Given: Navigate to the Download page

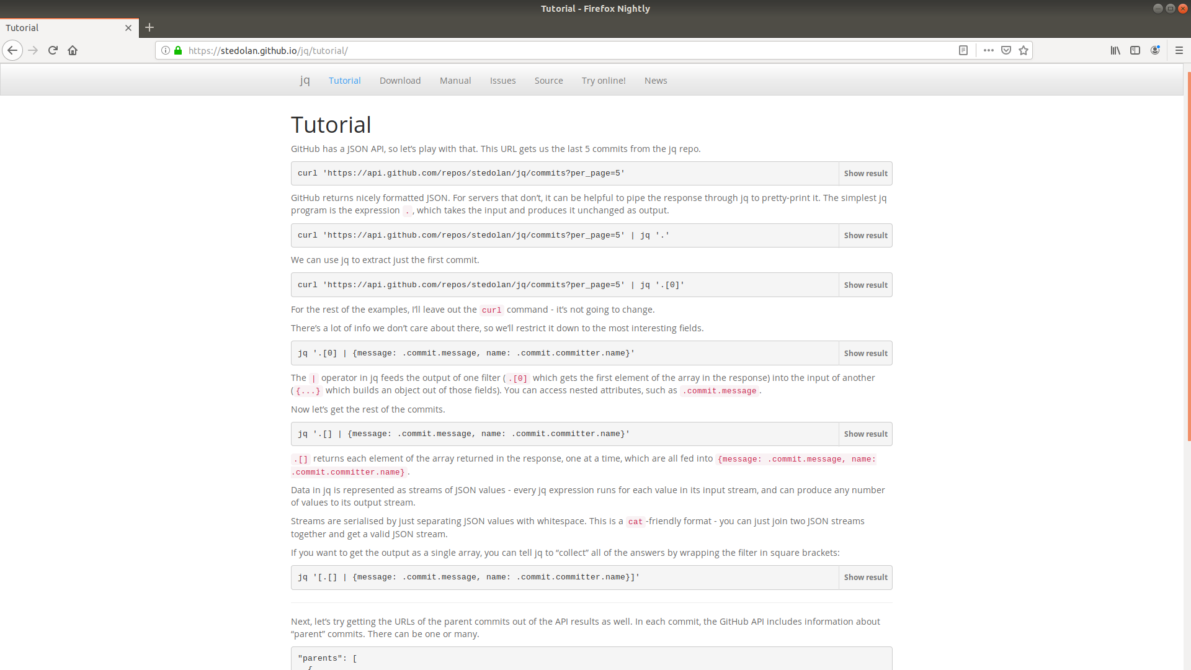Looking at the screenshot, I should pyautogui.click(x=400, y=81).
